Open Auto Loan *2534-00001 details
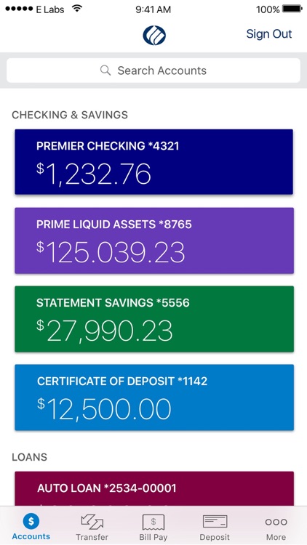Image resolution: width=307 pixels, height=545 pixels. pos(154,488)
